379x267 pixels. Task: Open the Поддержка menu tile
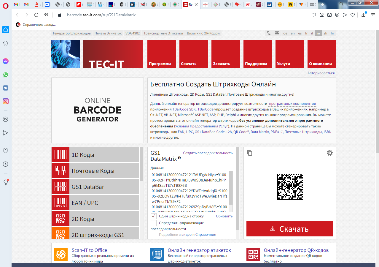[x=257, y=54]
